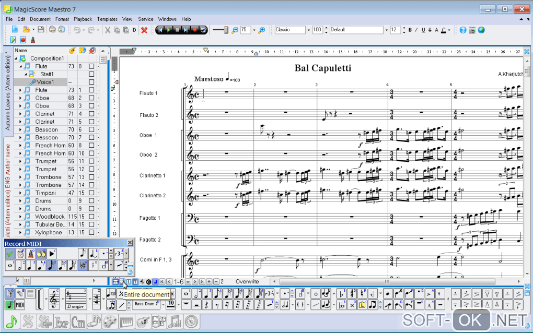This screenshot has width=533, height=333.
Task: Click the red X delete icon
Action: (x=144, y=30)
